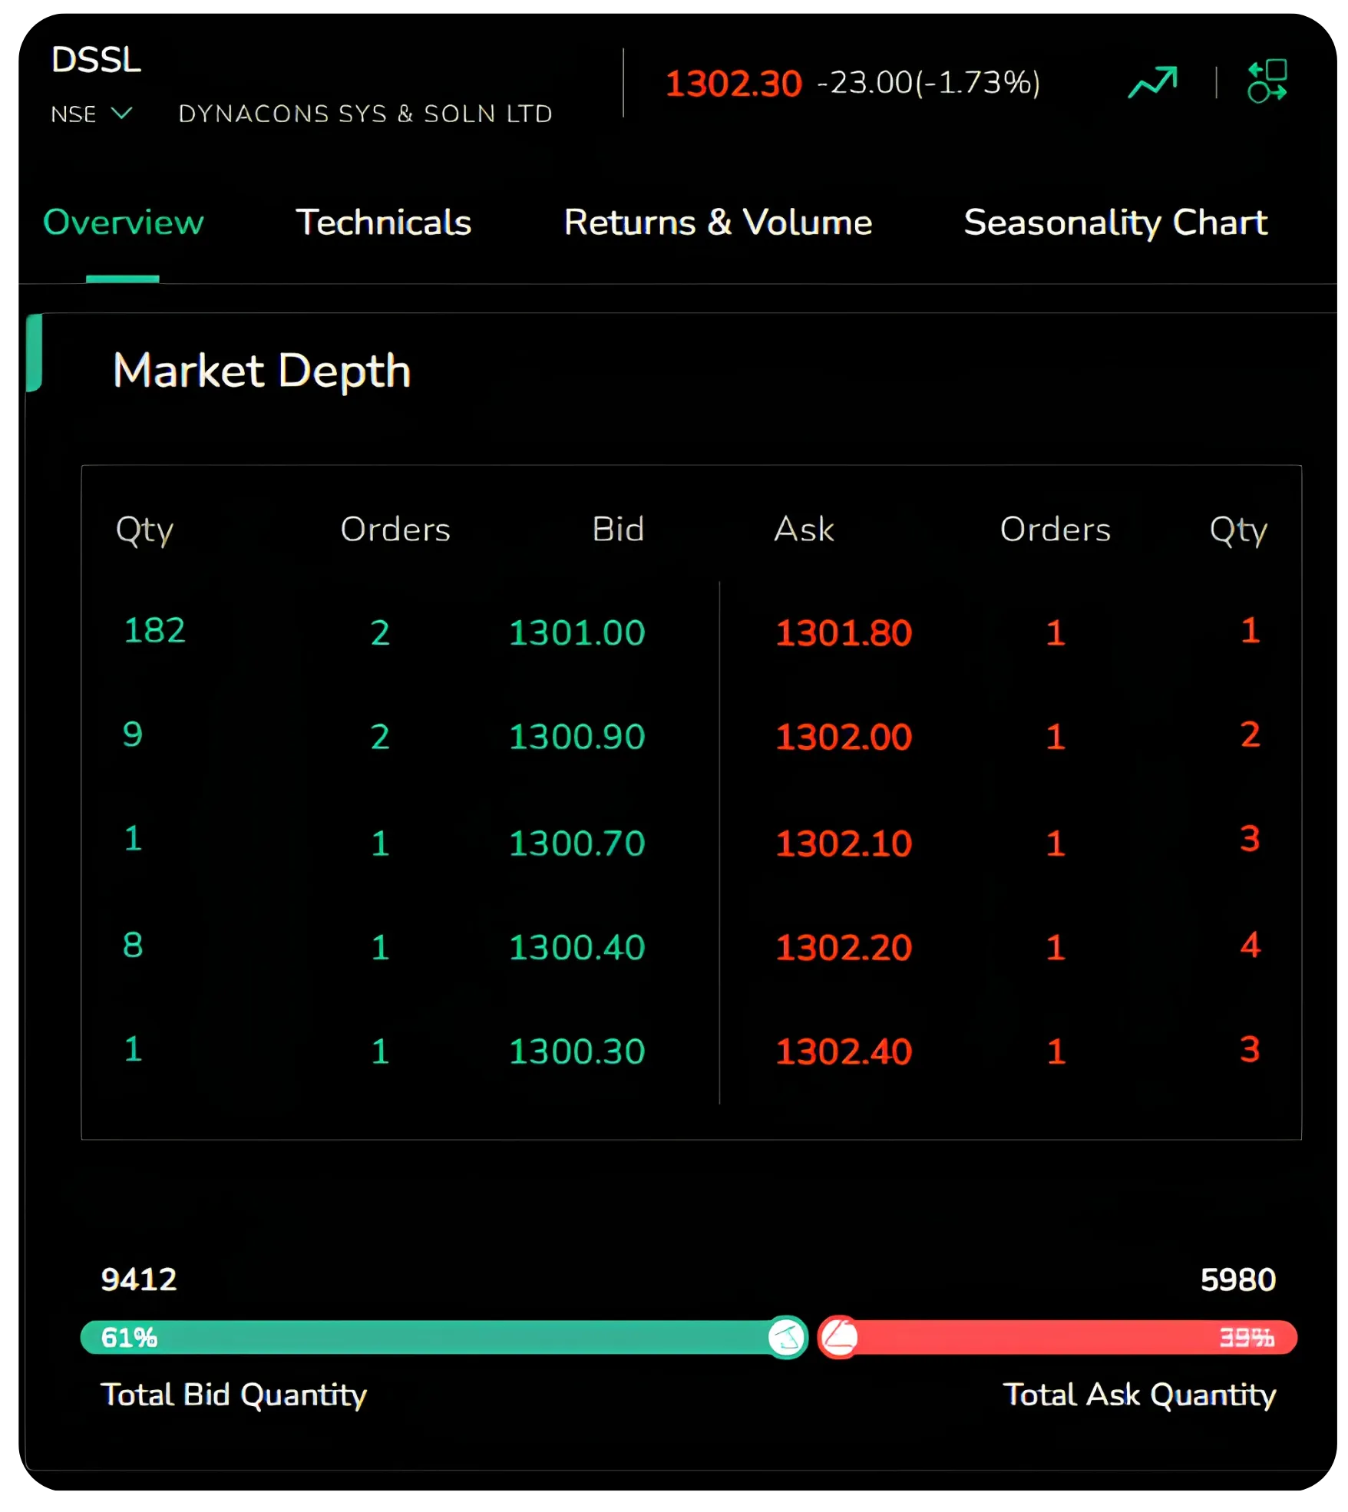Open the Seasonality Chart tab
The height and width of the screenshot is (1512, 1348).
click(x=1115, y=223)
